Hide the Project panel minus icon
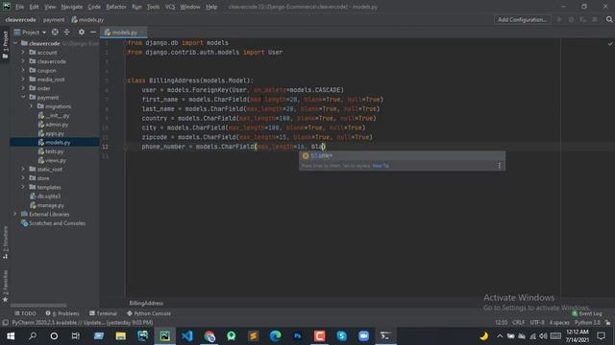 (93, 32)
